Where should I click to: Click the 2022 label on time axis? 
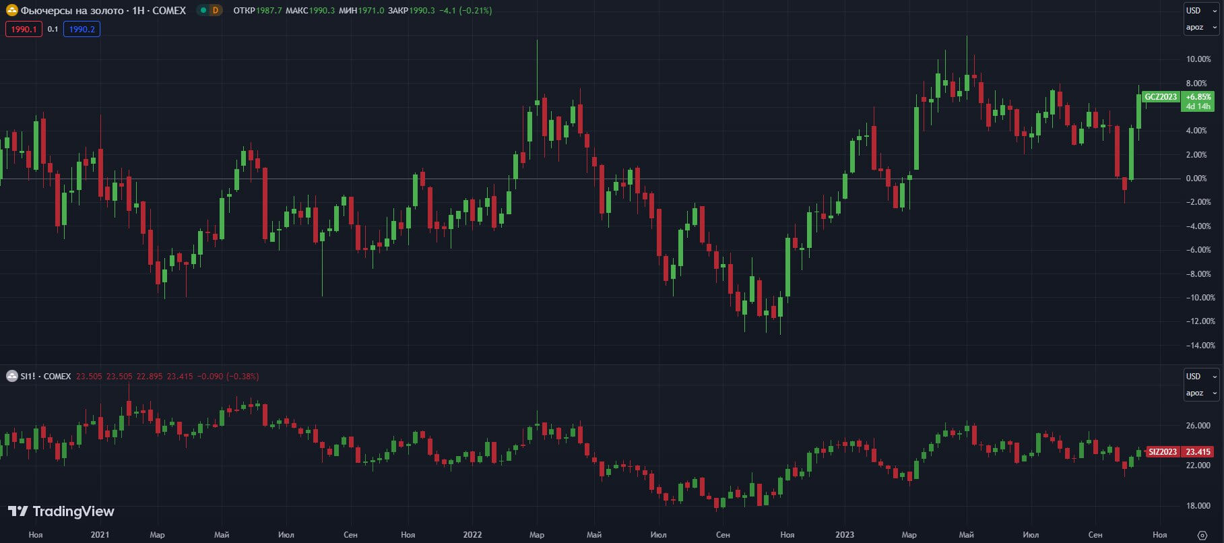472,535
